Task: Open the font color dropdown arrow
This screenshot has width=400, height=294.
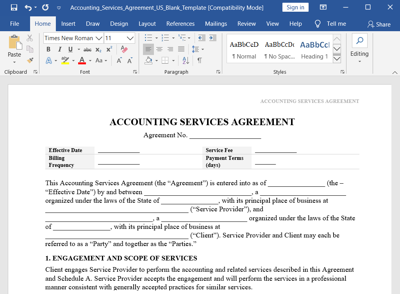Action: pos(90,60)
